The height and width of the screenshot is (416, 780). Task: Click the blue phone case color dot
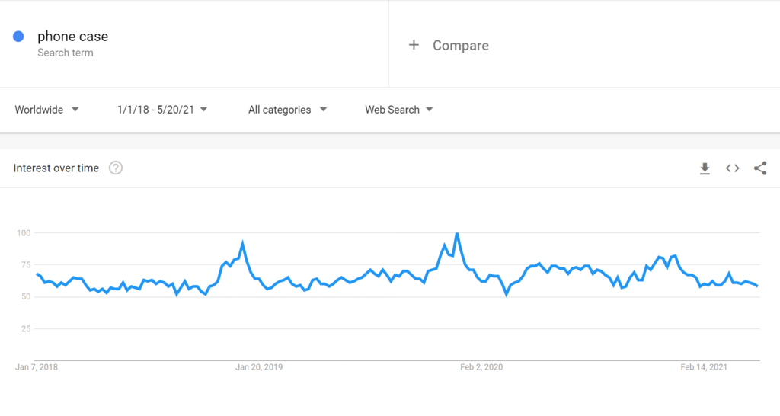tap(19, 37)
